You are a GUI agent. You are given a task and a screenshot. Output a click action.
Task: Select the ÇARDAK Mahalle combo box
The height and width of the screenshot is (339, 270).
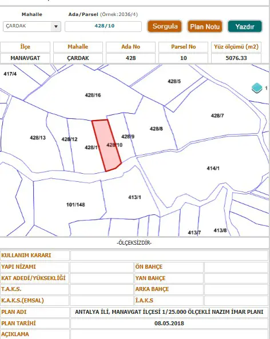(x=32, y=27)
